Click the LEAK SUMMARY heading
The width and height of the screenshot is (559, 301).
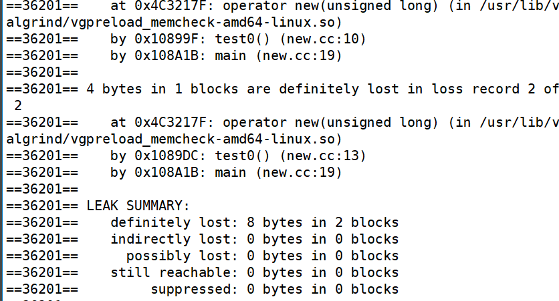pos(138,206)
